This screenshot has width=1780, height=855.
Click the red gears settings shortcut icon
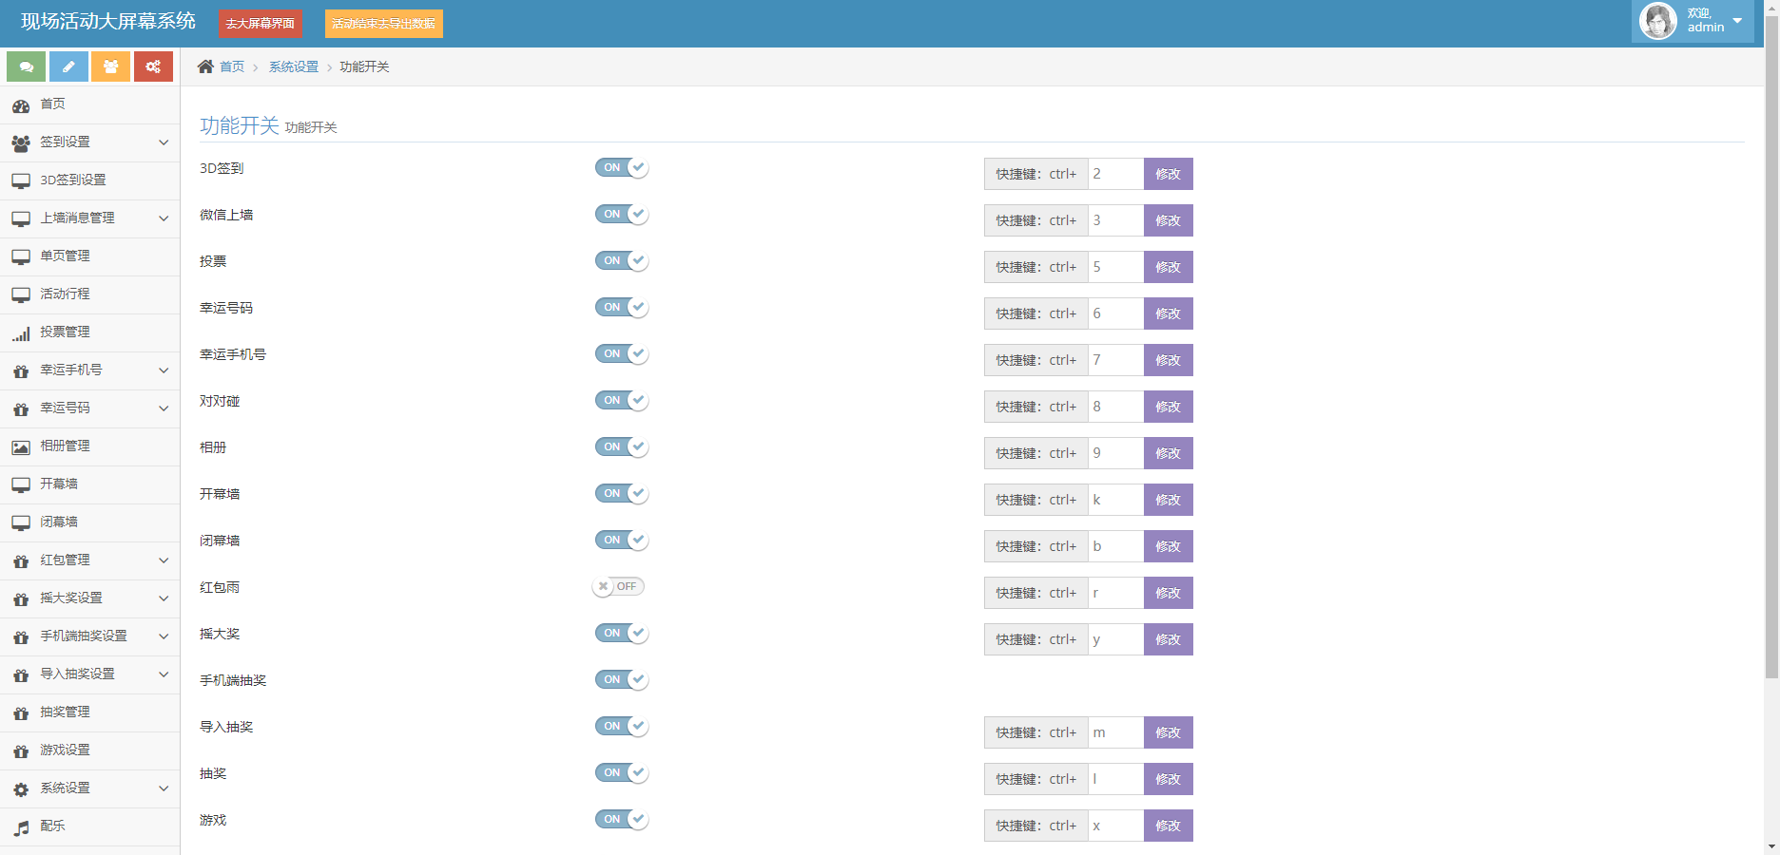[x=153, y=66]
